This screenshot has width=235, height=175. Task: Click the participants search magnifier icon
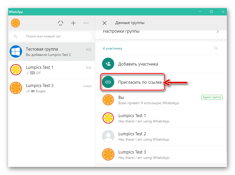[216, 48]
